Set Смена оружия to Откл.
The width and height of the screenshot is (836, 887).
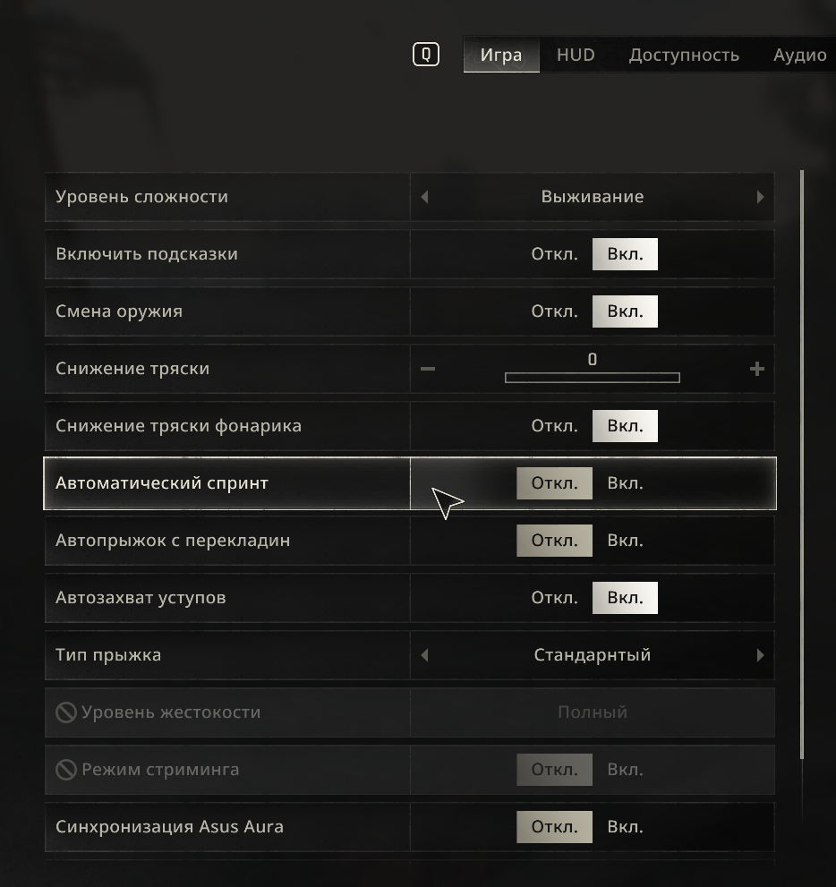pyautogui.click(x=554, y=311)
